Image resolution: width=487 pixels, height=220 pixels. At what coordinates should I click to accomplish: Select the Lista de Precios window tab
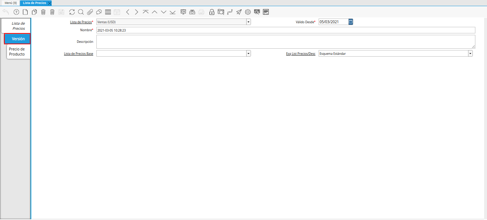pos(34,3)
